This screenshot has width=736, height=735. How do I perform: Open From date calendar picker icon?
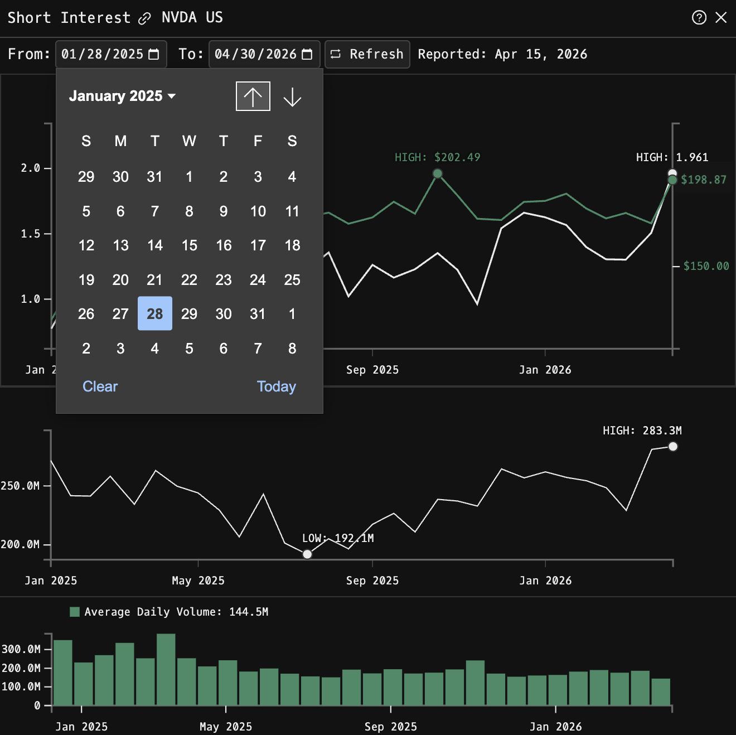click(x=154, y=54)
